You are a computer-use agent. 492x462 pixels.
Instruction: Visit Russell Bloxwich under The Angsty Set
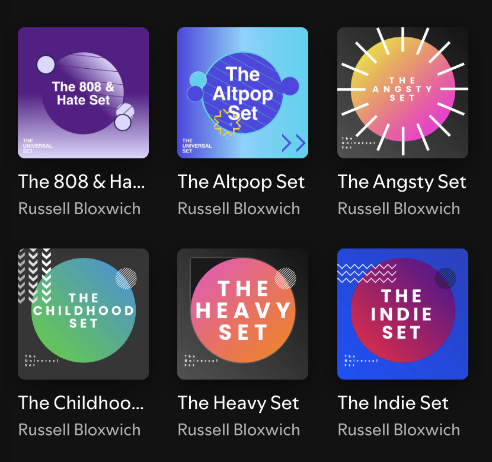[x=399, y=209]
